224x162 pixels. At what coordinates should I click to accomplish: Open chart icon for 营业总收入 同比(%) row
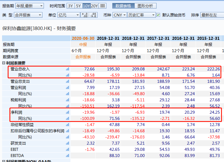tap(67, 75)
